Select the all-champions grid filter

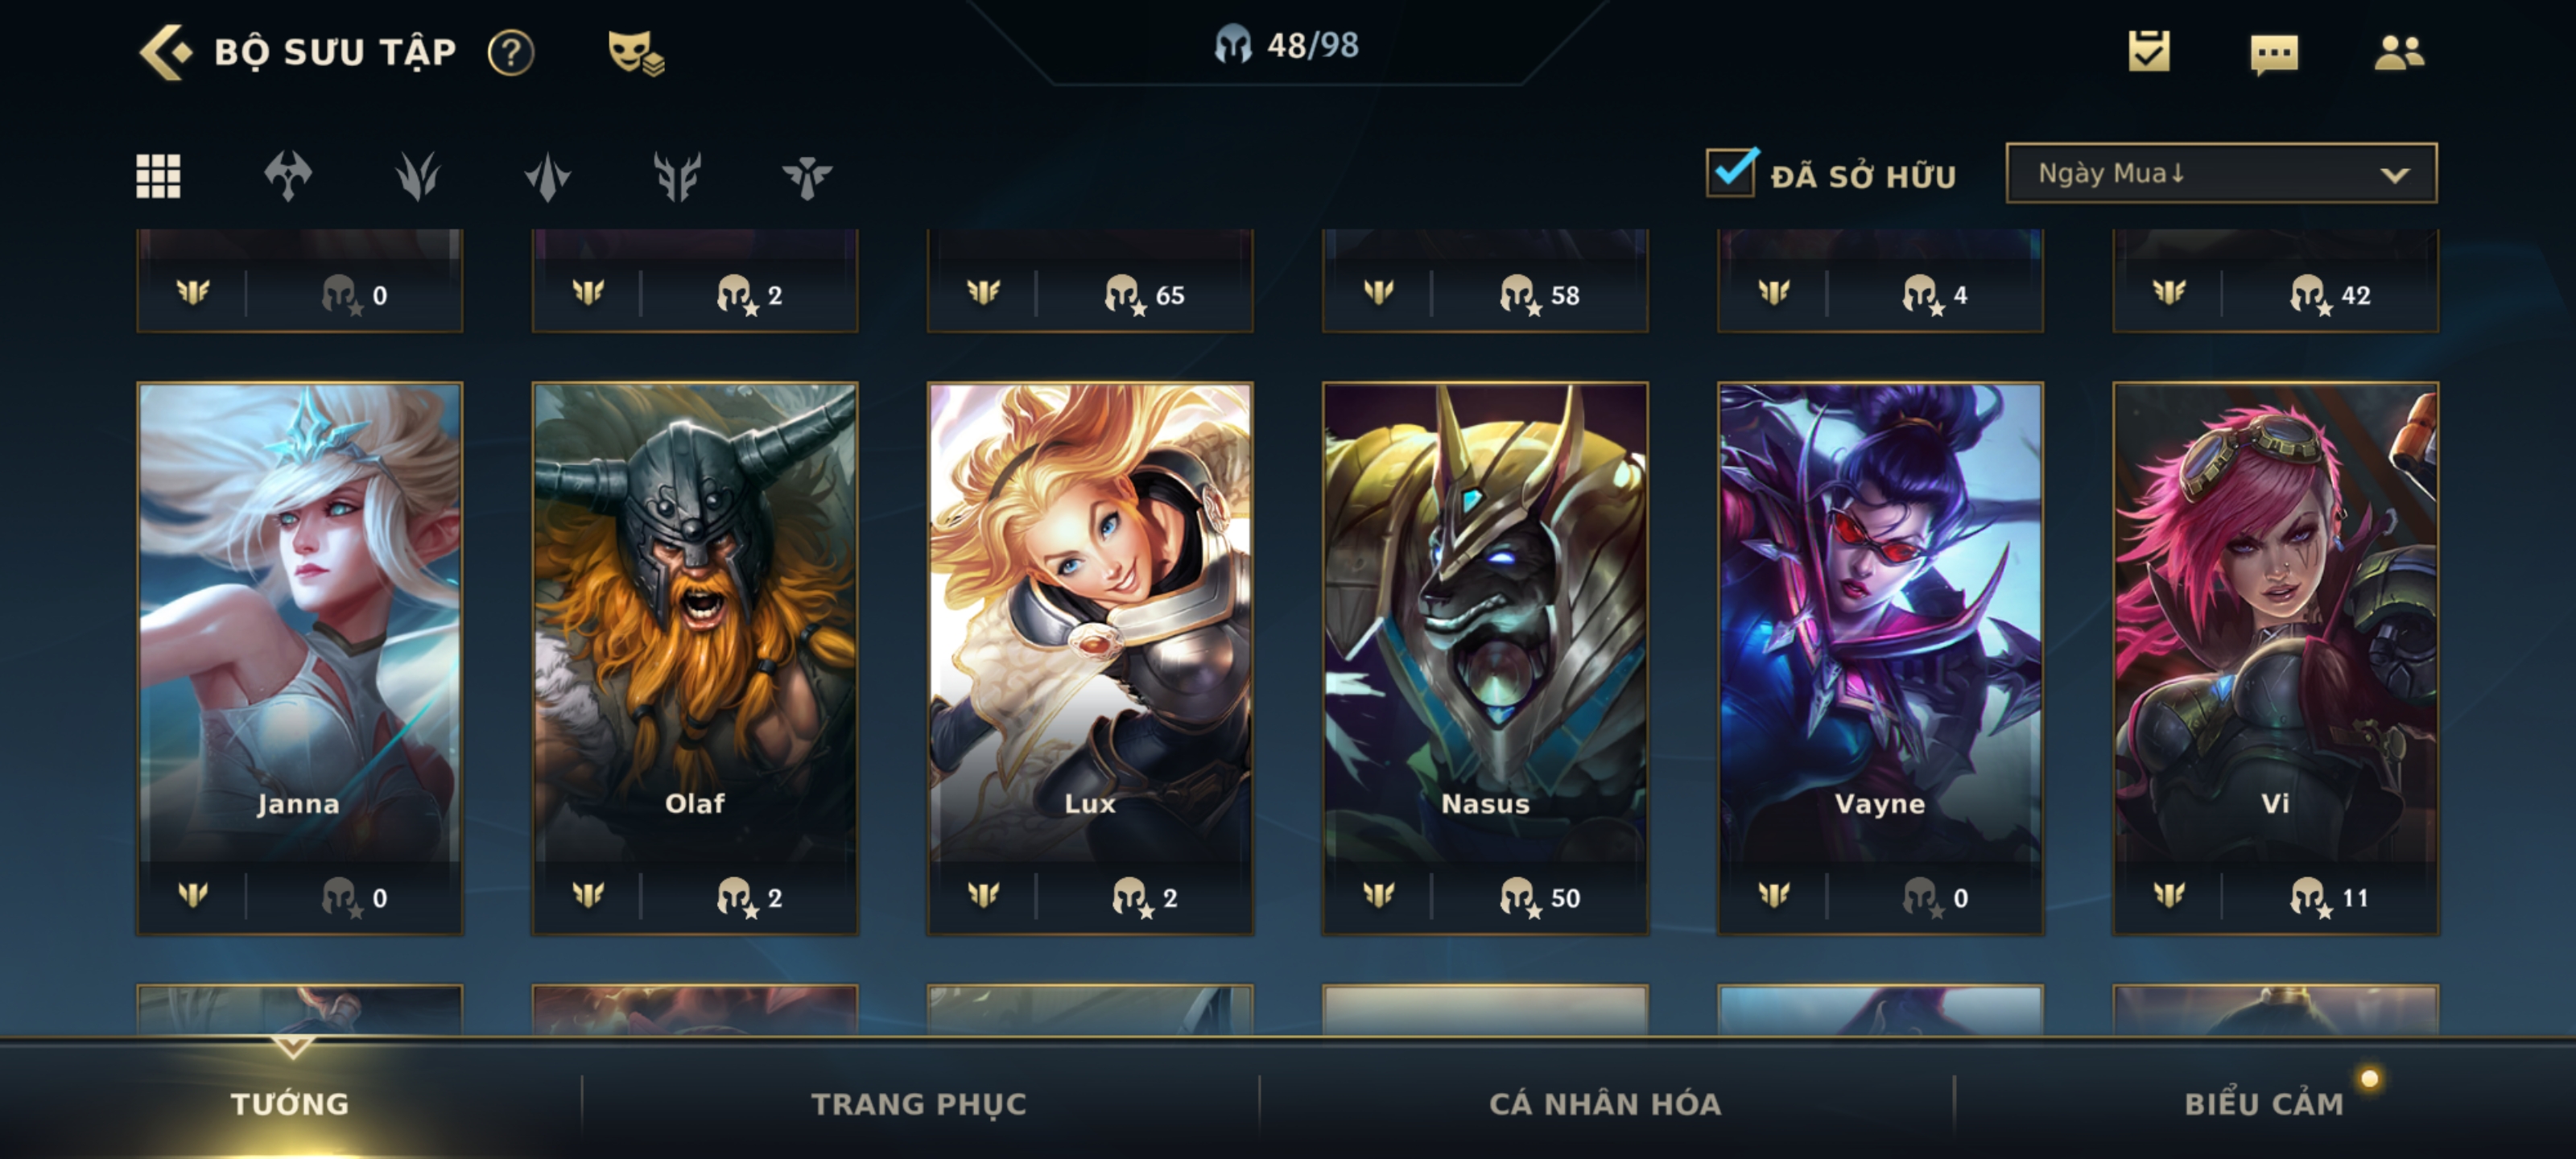click(x=158, y=176)
